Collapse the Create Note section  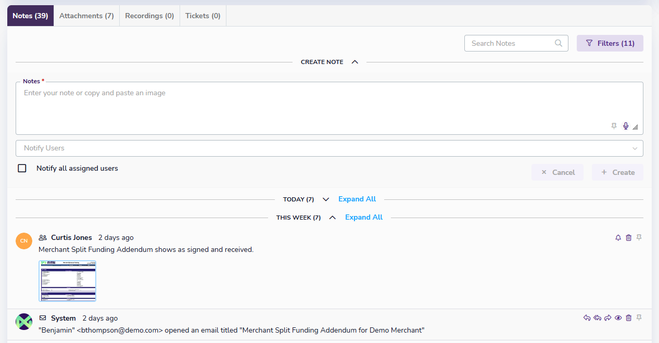tap(355, 62)
